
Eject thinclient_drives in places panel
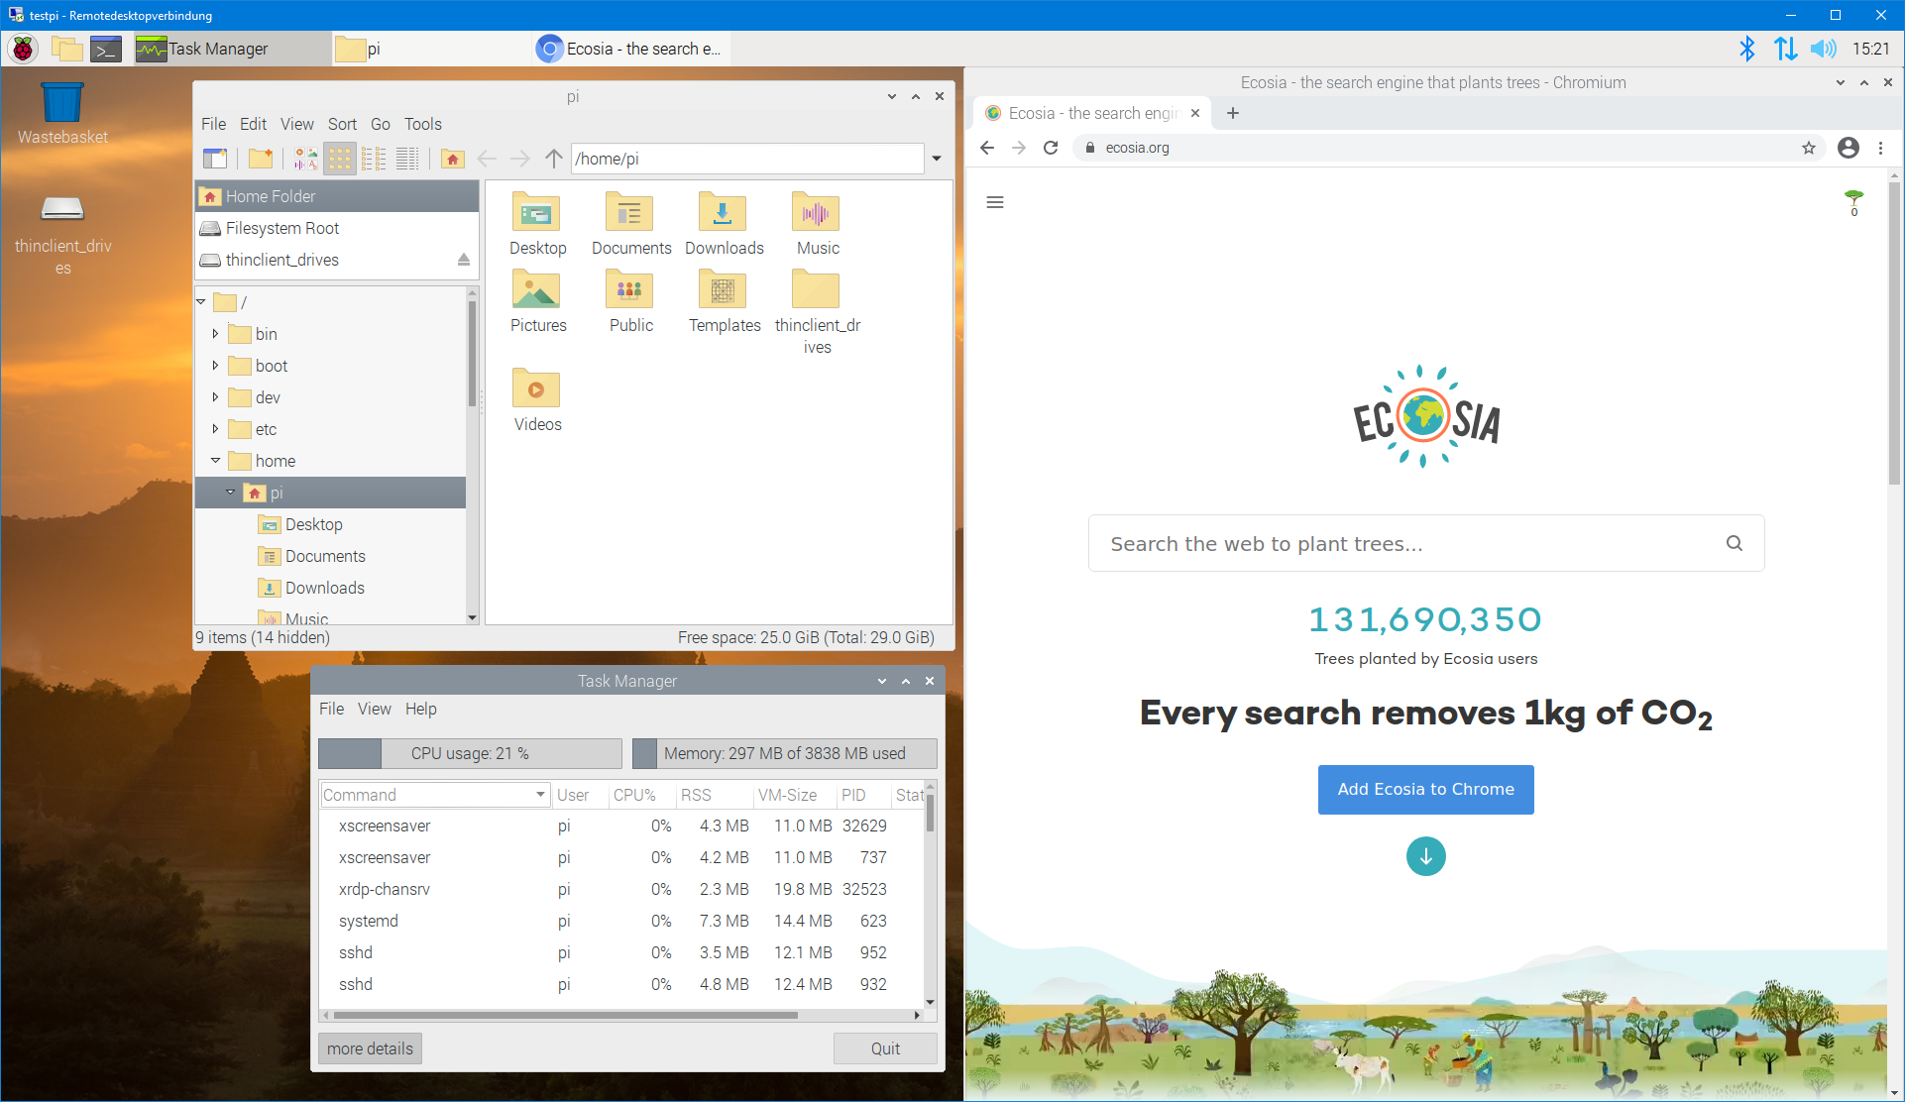463,260
